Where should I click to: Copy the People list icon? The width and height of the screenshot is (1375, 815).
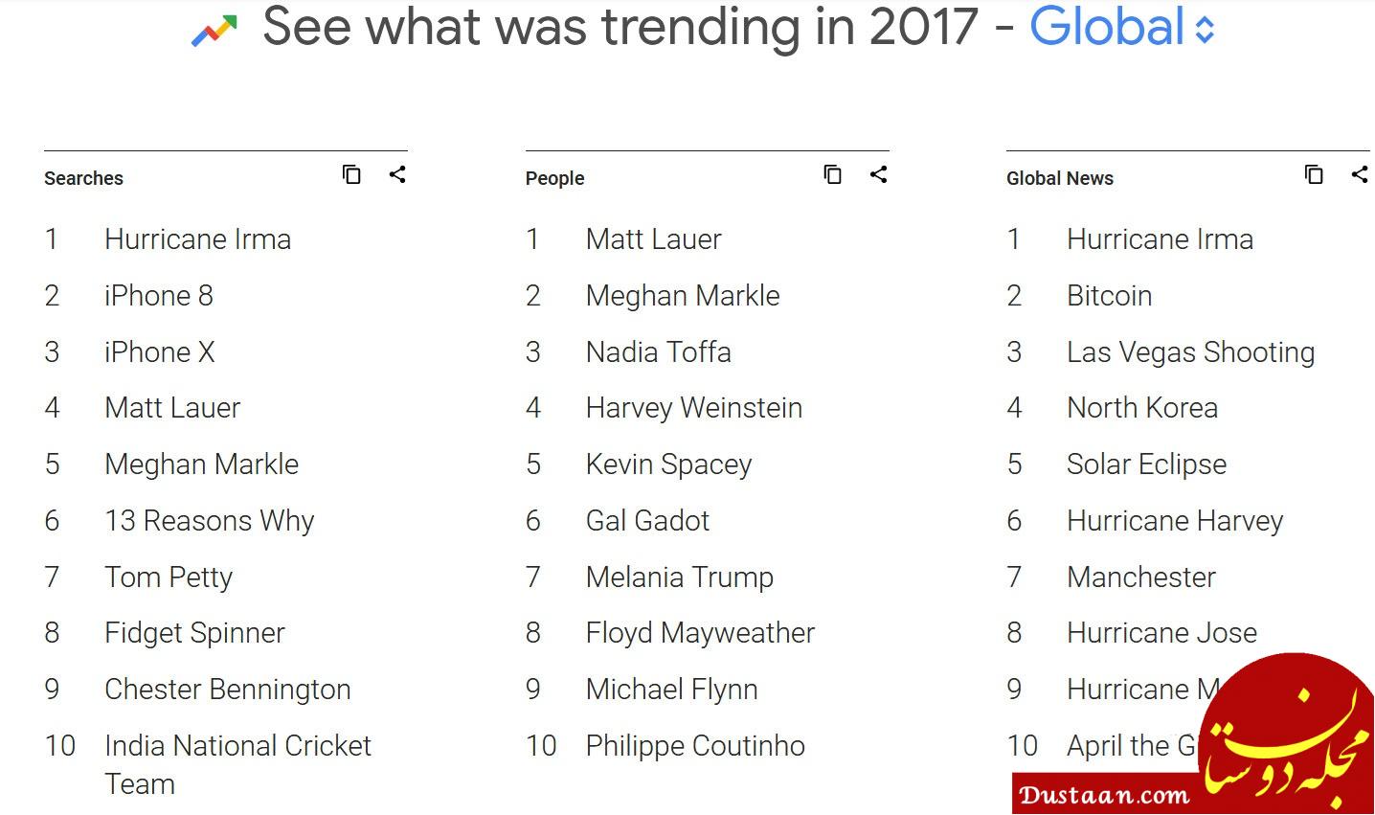(x=833, y=174)
